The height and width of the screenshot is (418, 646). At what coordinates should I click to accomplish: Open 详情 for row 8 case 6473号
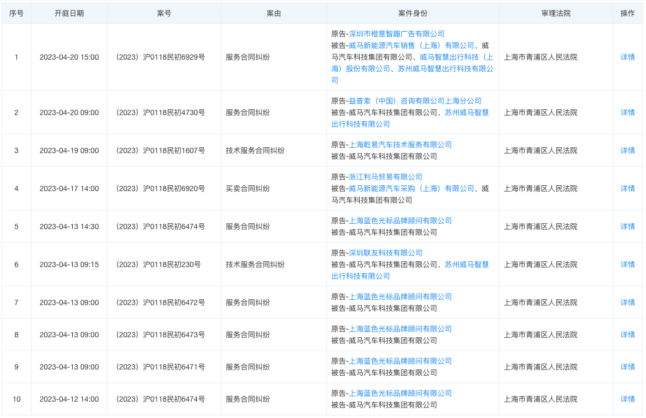tap(628, 335)
